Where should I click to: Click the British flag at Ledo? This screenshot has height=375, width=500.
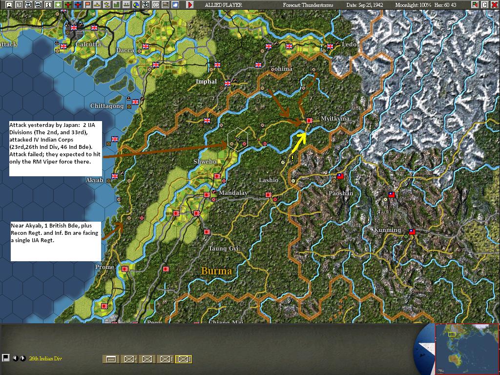pos(330,46)
